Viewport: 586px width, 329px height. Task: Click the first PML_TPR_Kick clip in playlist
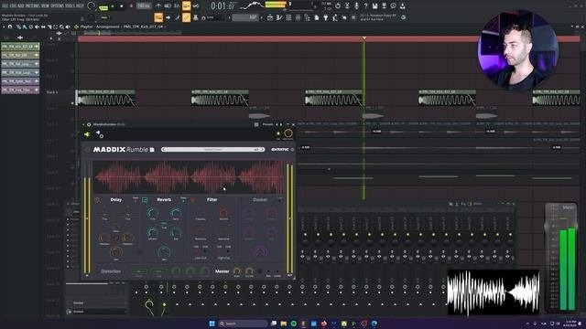106,99
